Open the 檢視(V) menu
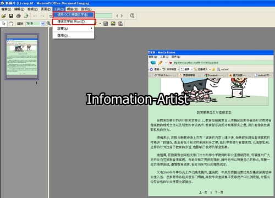Image resolution: width=275 pixels, height=198 pixels. point(32,9)
